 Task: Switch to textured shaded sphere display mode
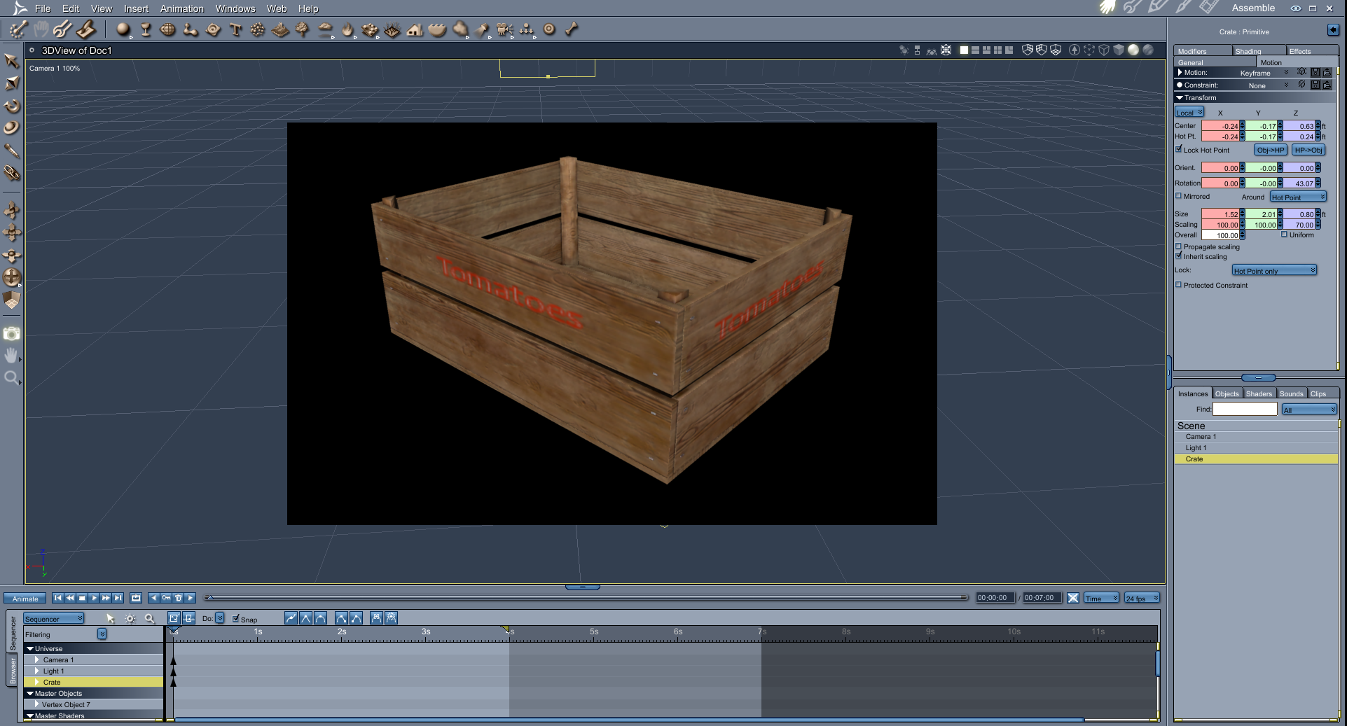coord(1148,50)
